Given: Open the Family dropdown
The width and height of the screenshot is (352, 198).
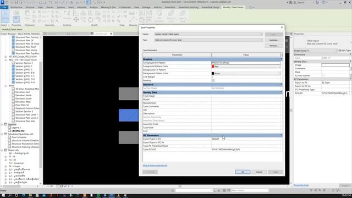Looking at the screenshot, I should 261,34.
